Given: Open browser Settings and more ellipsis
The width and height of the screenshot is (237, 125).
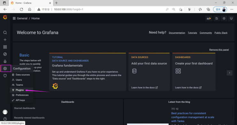Looking at the screenshot, I should coord(232,9).
